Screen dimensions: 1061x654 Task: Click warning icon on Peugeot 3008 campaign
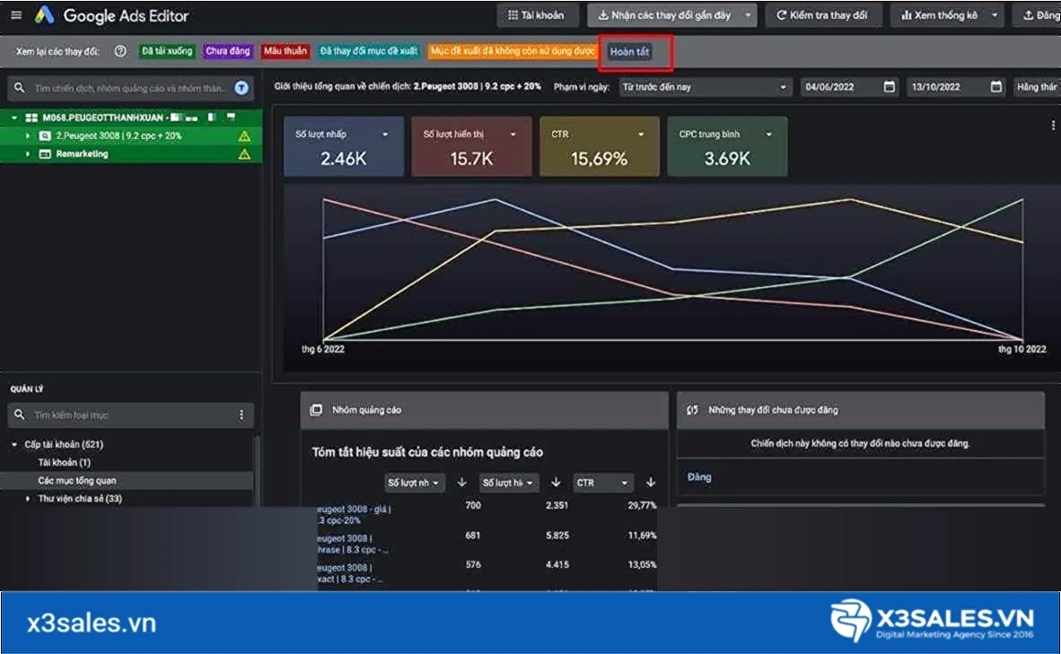244,136
